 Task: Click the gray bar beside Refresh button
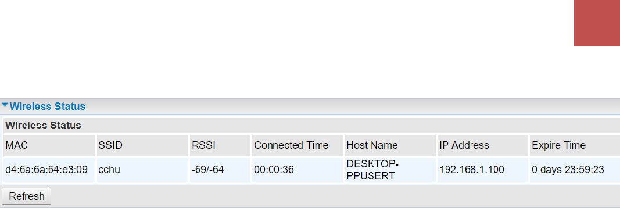335,196
